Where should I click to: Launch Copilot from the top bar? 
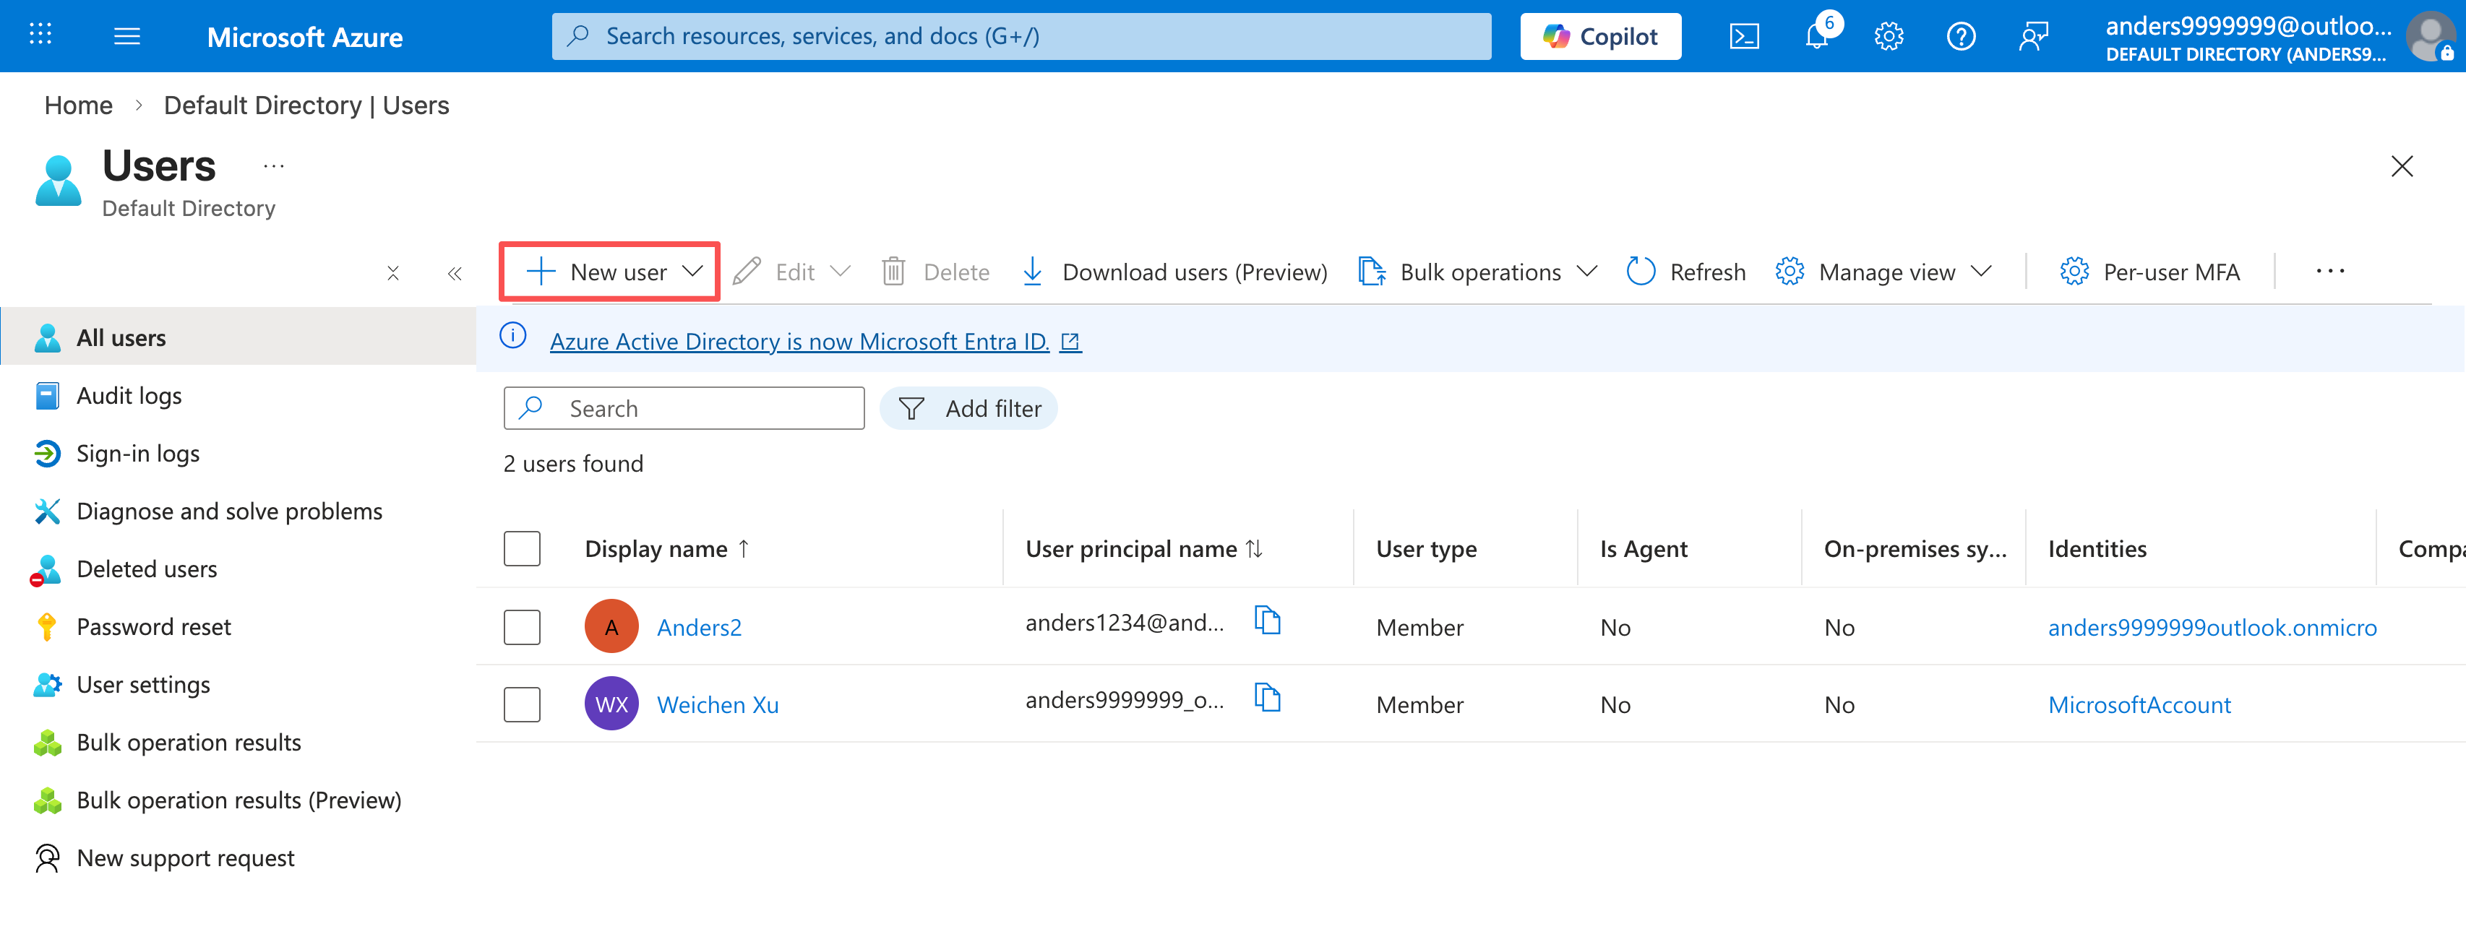tap(1599, 35)
